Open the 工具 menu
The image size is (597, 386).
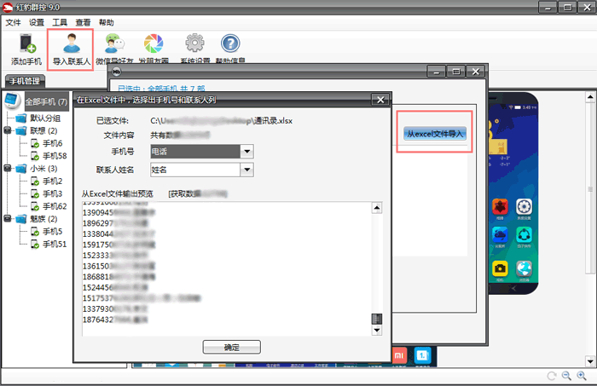60,22
